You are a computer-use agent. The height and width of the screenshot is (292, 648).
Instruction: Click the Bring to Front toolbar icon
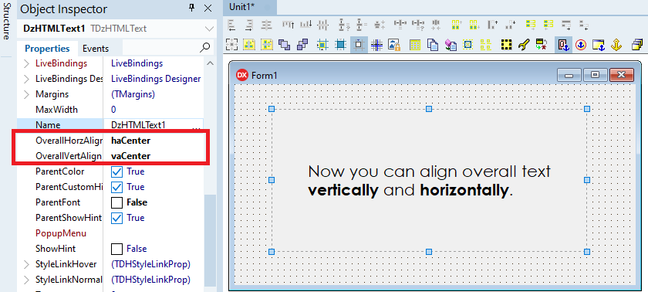click(285, 45)
